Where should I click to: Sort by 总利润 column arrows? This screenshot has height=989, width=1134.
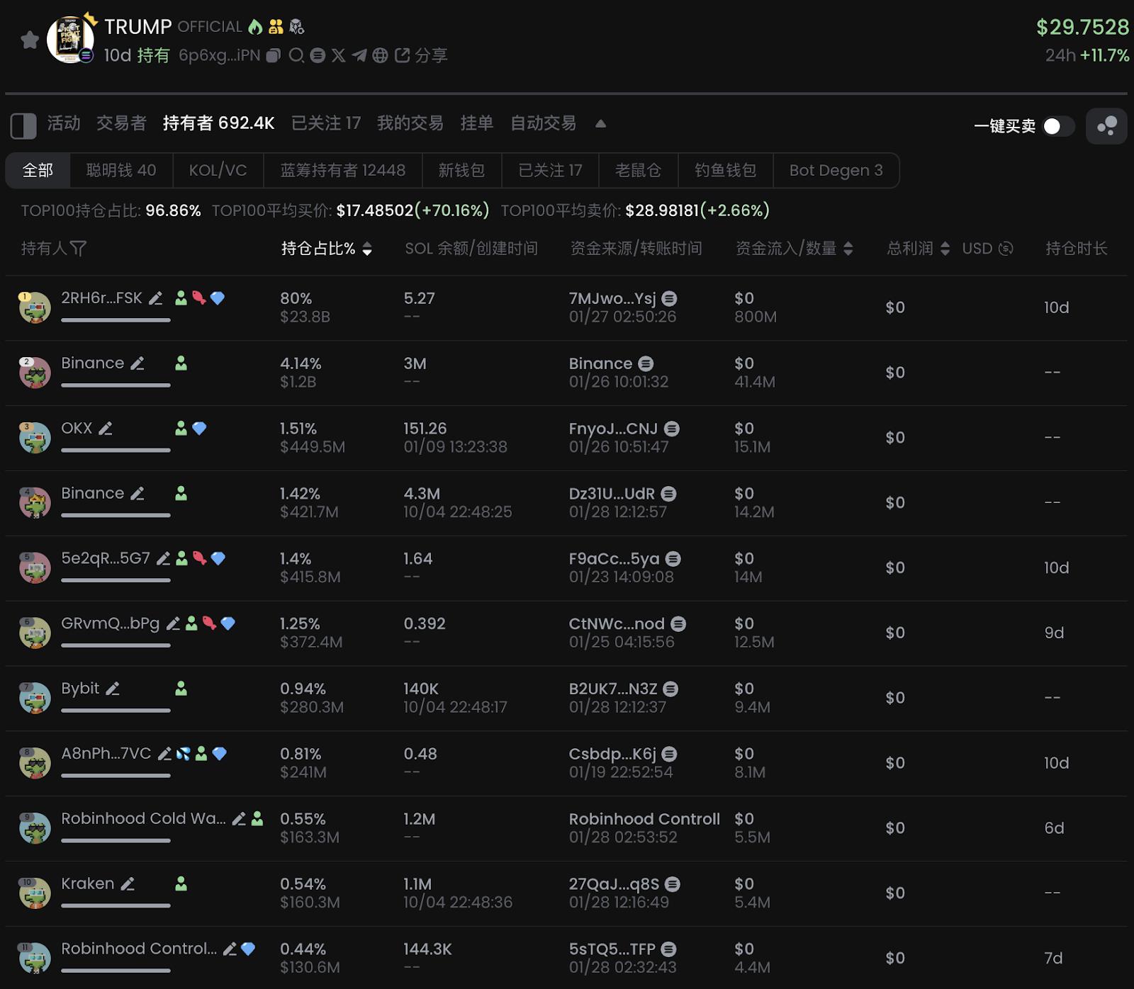coord(945,249)
